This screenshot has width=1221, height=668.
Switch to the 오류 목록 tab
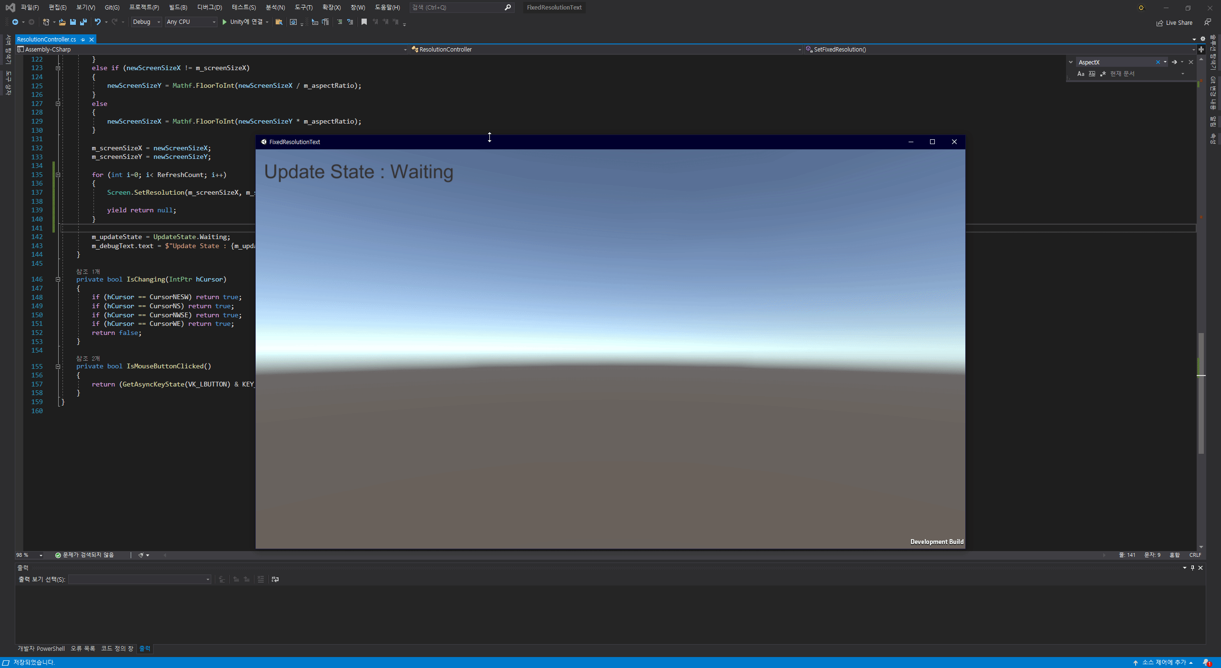click(x=83, y=648)
